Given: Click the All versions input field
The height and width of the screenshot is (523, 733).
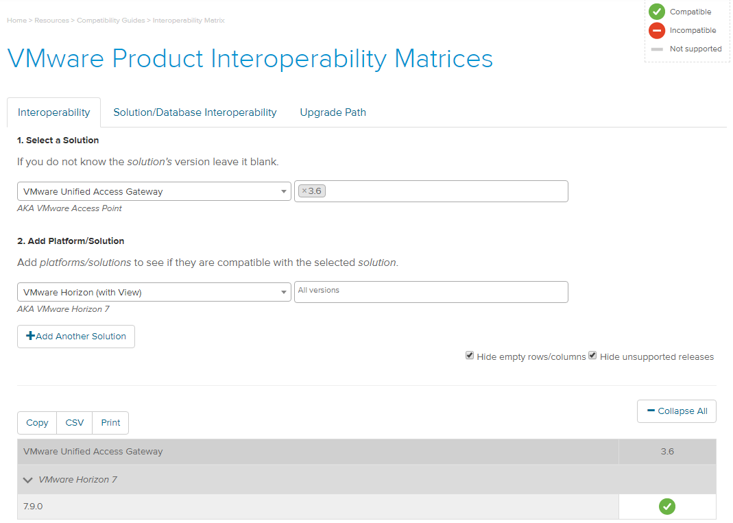Looking at the screenshot, I should (x=431, y=292).
